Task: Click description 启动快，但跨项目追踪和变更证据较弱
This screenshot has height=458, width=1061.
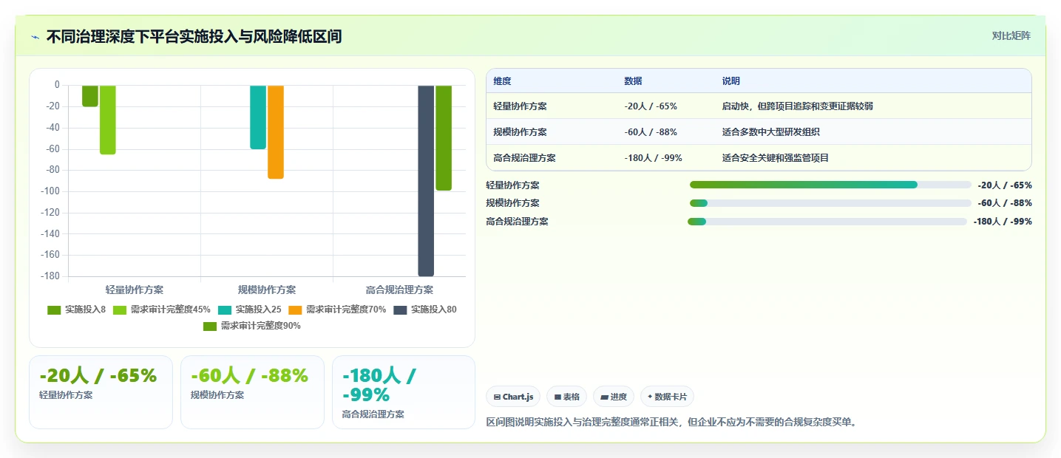Action: click(798, 106)
